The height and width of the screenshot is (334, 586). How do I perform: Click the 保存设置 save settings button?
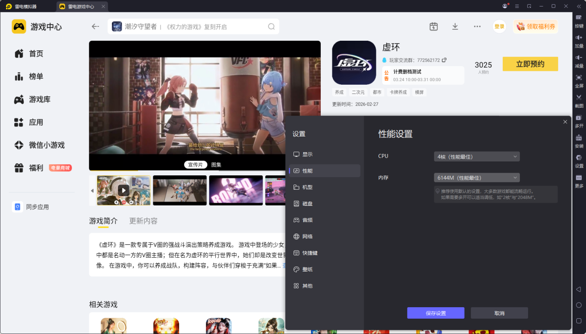coord(436,313)
